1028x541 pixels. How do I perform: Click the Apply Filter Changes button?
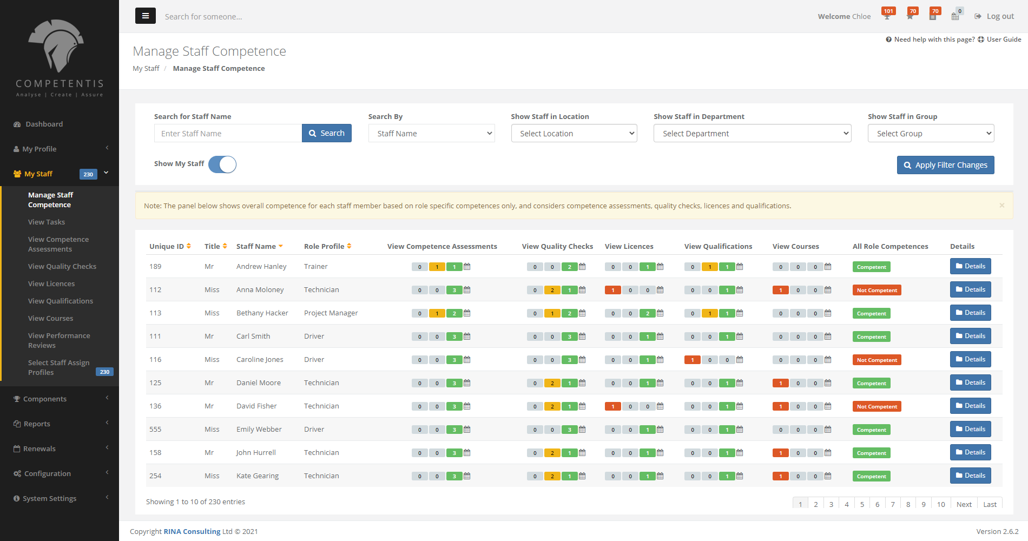(x=945, y=164)
